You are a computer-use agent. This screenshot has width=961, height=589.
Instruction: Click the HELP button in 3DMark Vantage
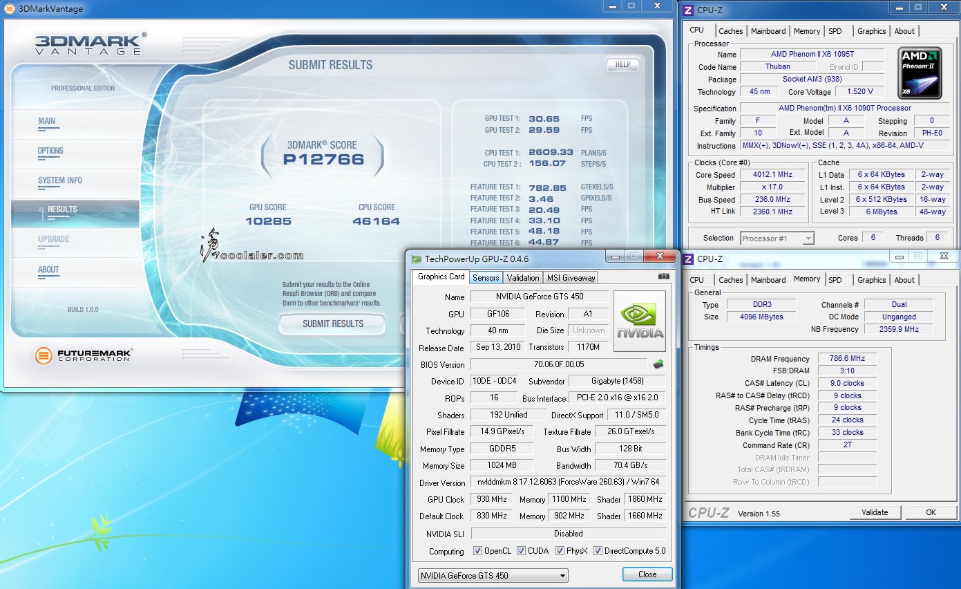pos(622,64)
